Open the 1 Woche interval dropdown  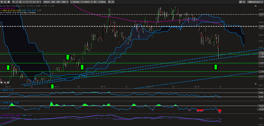click(85, 2)
